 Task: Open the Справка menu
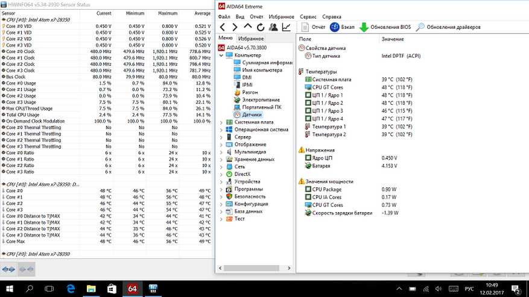click(332, 16)
